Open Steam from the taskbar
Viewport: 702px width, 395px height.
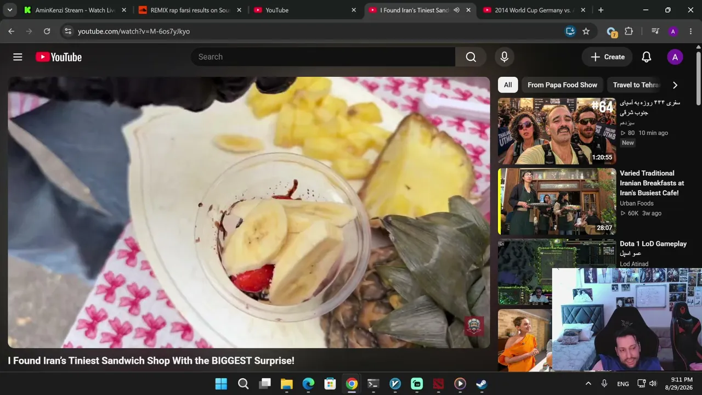(481, 384)
